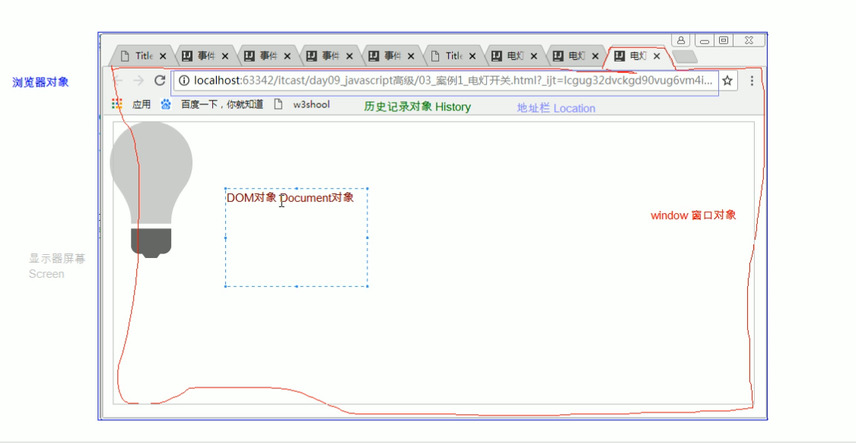Switch to the first Title tab
The height and width of the screenshot is (443, 856).
click(136, 56)
